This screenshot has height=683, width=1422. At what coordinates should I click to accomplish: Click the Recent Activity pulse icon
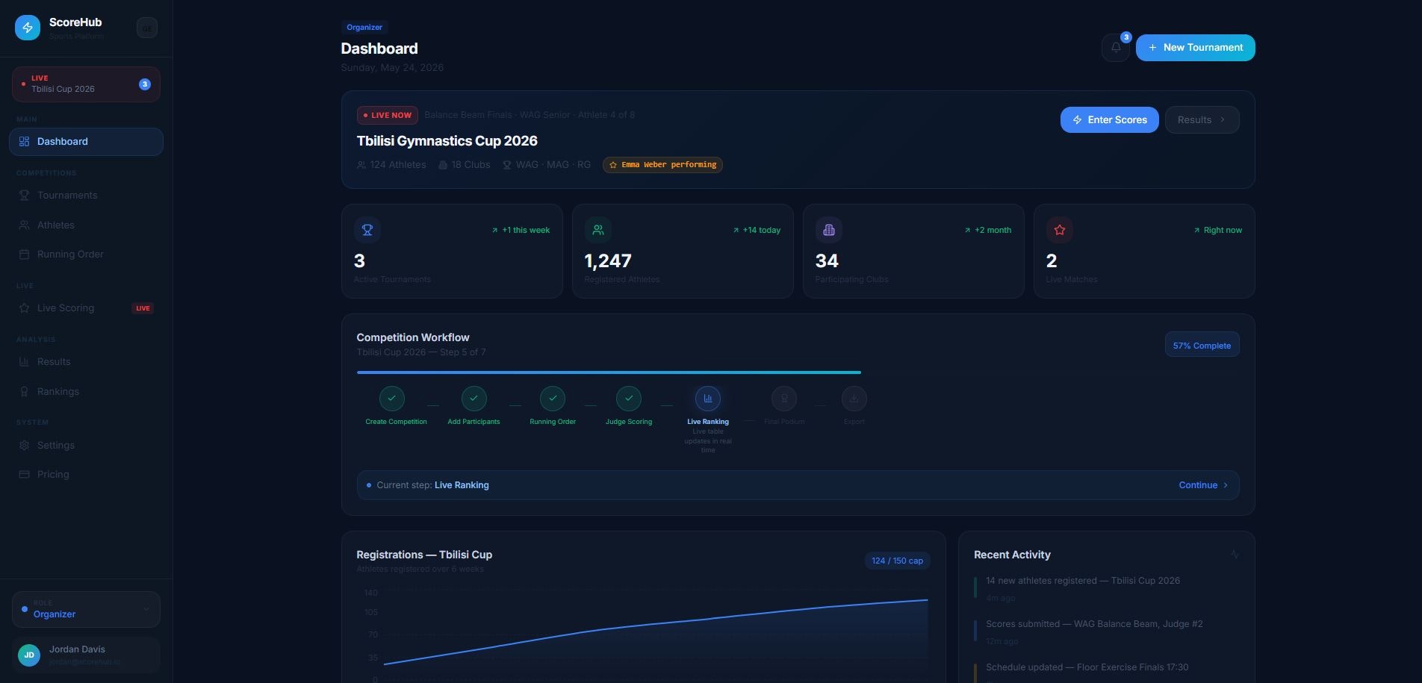tap(1235, 555)
